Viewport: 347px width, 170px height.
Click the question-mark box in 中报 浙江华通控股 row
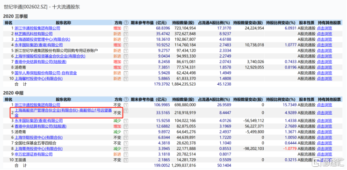point(126,105)
